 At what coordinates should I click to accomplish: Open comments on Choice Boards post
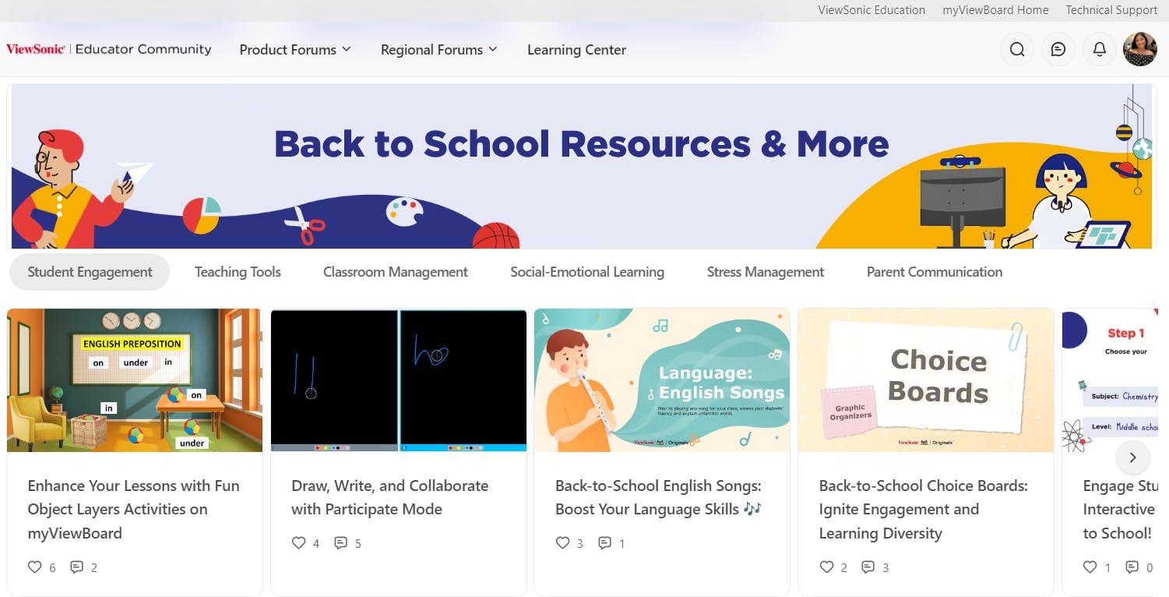pyautogui.click(x=868, y=567)
